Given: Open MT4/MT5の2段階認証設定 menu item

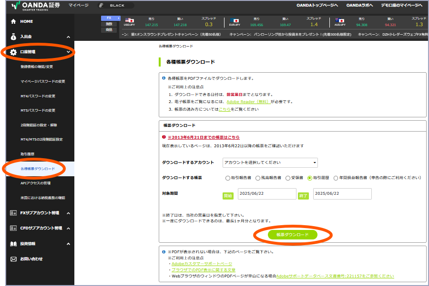Looking at the screenshot, I should (42, 139).
